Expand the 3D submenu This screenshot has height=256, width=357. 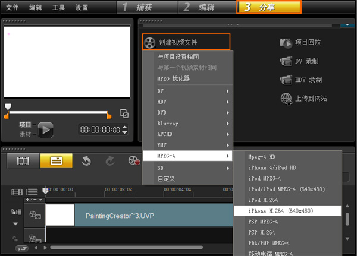[x=187, y=168]
